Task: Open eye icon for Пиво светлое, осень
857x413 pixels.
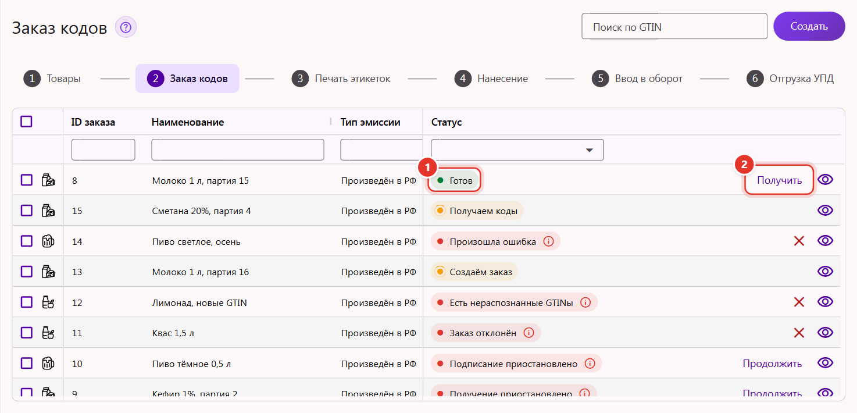Action: pos(825,241)
